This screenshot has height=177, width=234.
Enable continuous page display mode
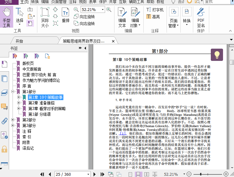(x=138, y=174)
